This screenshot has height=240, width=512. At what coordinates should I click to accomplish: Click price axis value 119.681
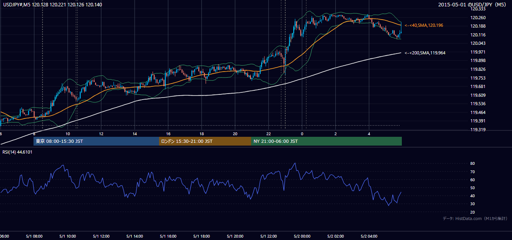click(478, 86)
